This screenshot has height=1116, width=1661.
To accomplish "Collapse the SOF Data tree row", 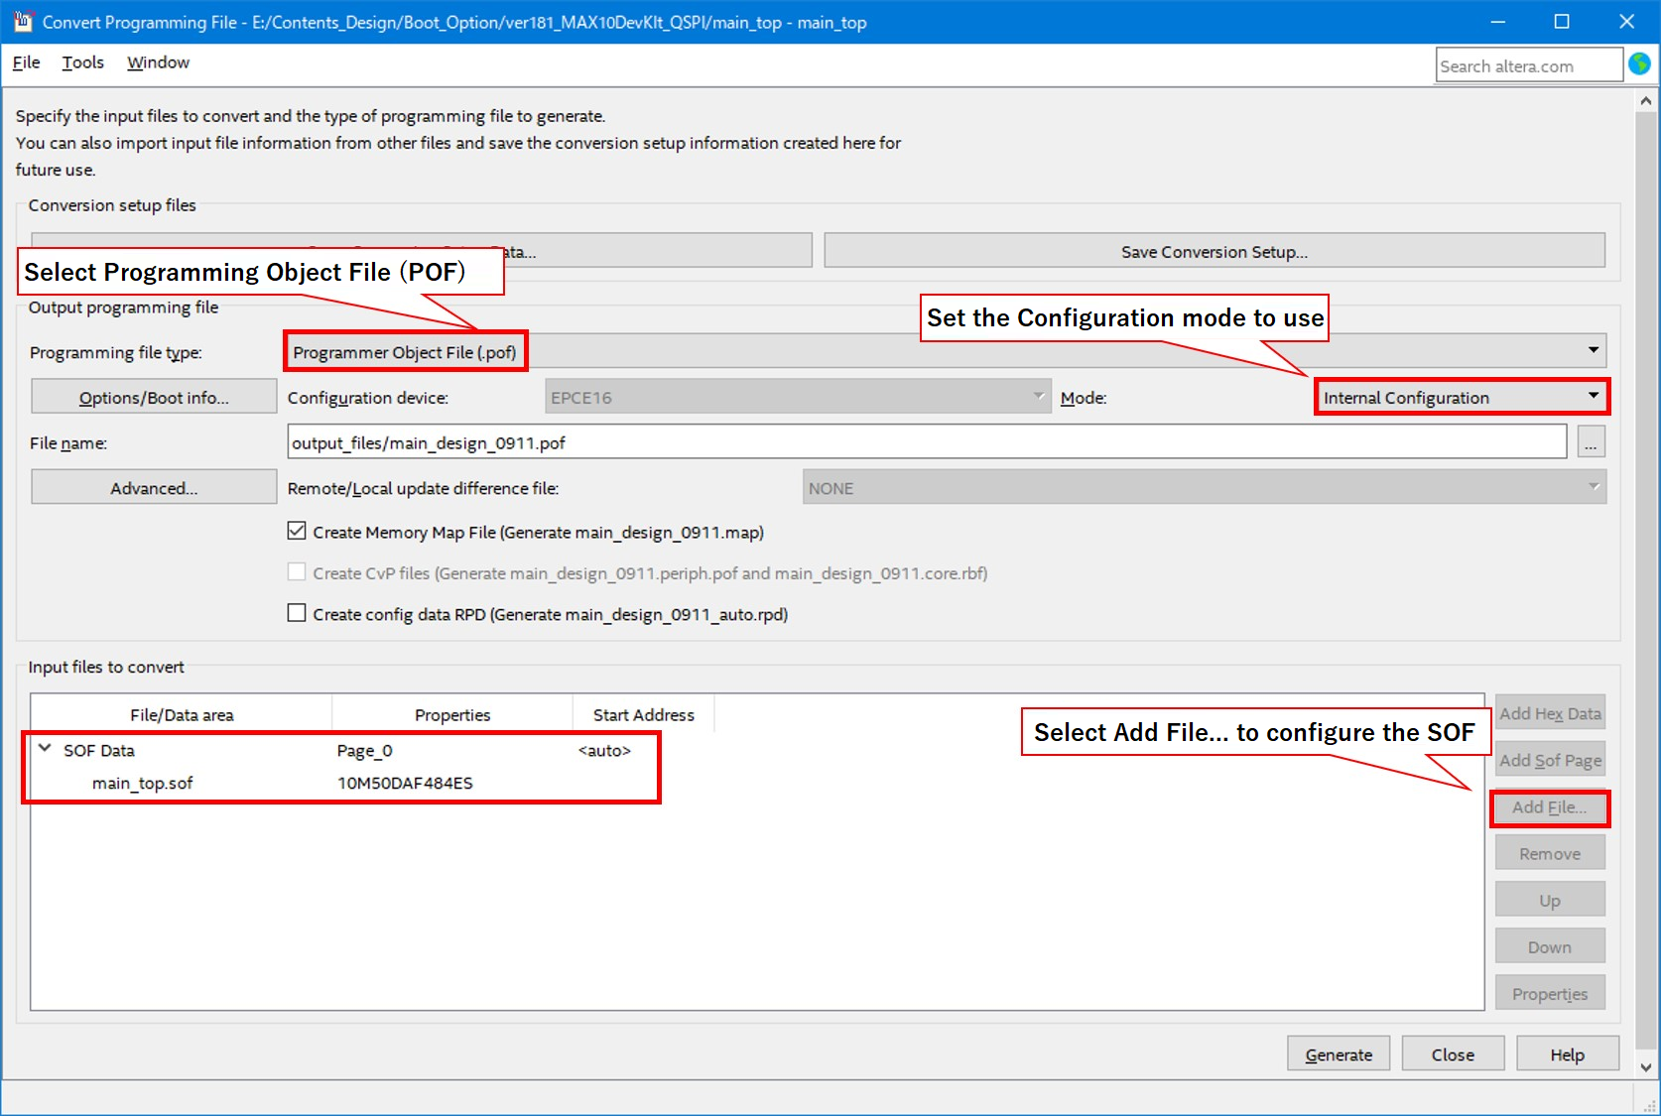I will [45, 749].
